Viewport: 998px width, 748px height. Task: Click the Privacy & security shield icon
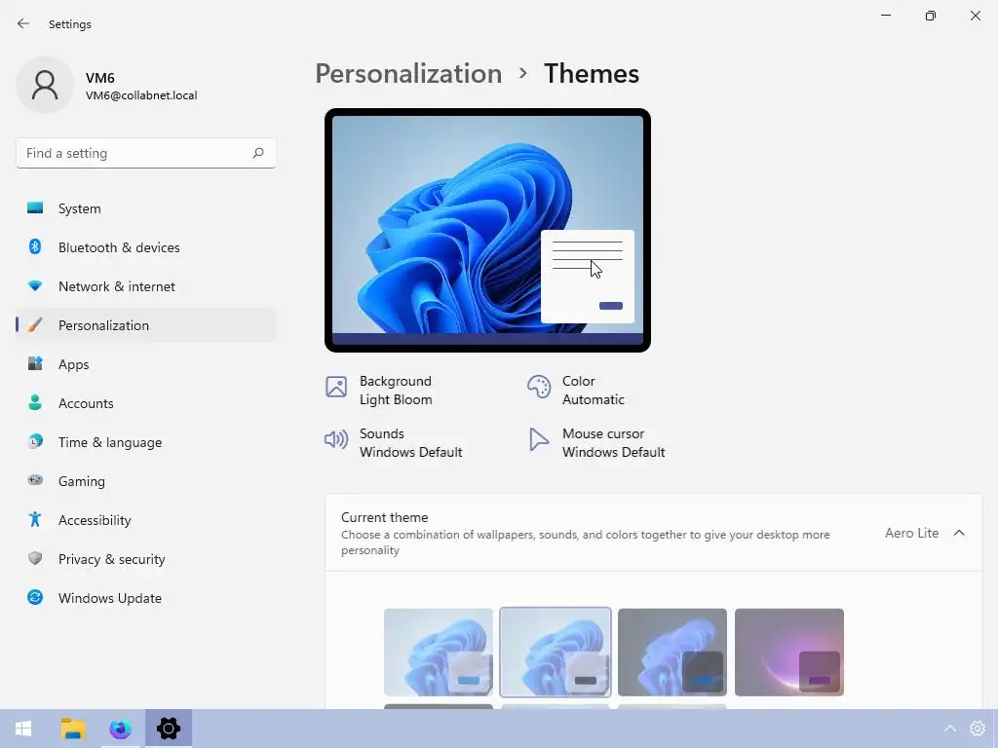(x=35, y=558)
